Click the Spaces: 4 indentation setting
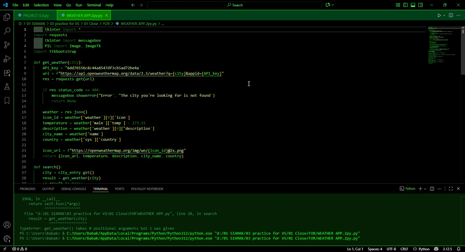The width and height of the screenshot is (465, 252). (375, 249)
